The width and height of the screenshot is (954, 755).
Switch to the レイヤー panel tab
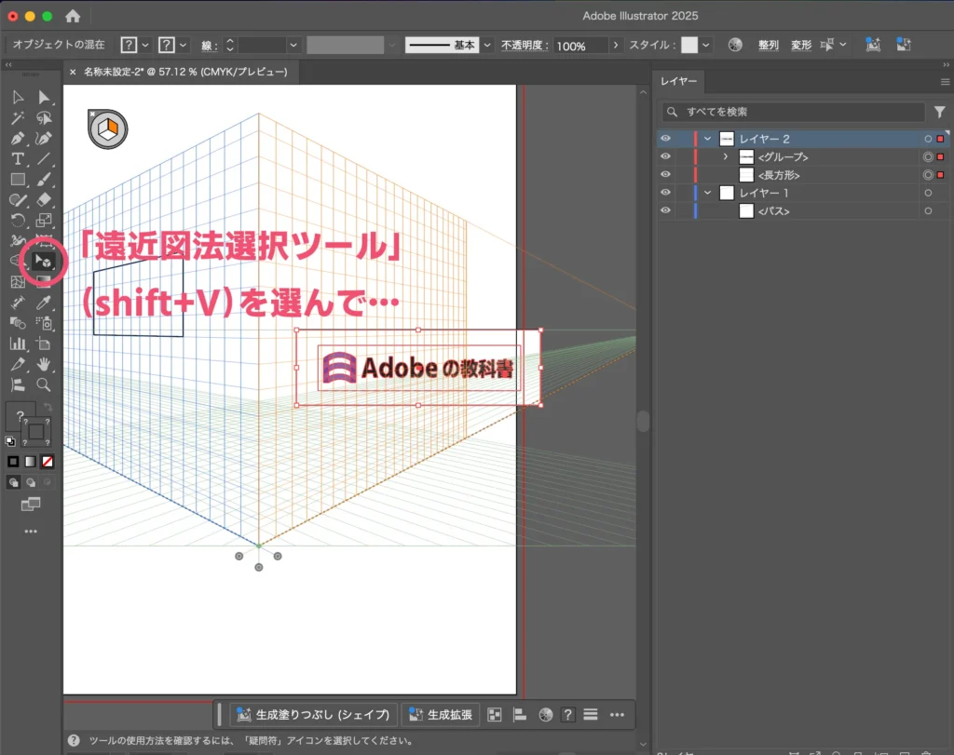pyautogui.click(x=679, y=81)
